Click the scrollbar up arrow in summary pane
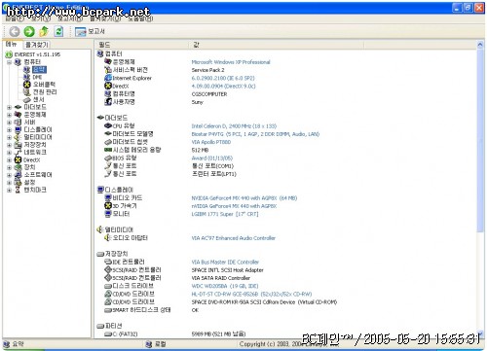Image resolution: width=487 pixels, height=351 pixels. (480, 45)
